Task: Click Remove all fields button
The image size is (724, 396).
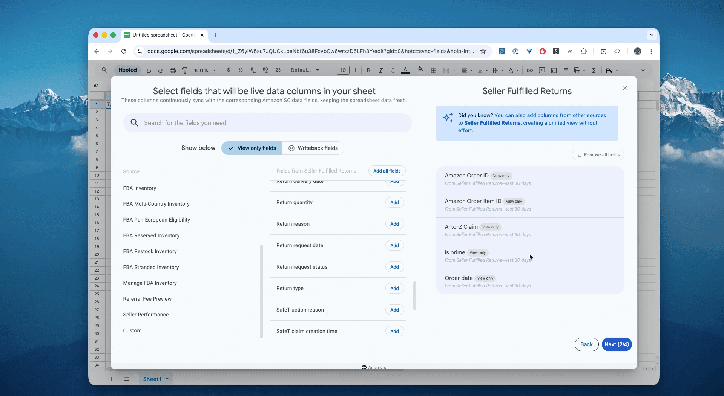Action: click(598, 155)
